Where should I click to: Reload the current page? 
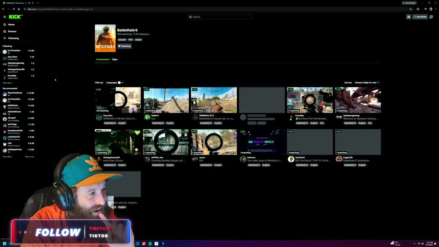tap(14, 9)
